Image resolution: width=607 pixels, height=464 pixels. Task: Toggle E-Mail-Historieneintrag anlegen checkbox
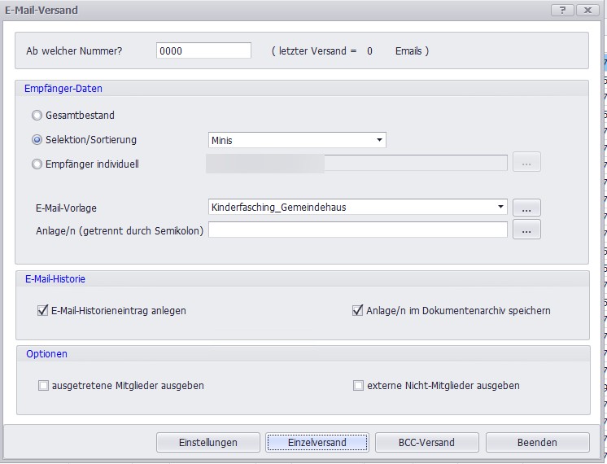point(43,310)
